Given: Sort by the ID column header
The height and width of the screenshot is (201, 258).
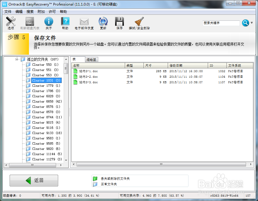Looking at the screenshot, I should (x=217, y=65).
